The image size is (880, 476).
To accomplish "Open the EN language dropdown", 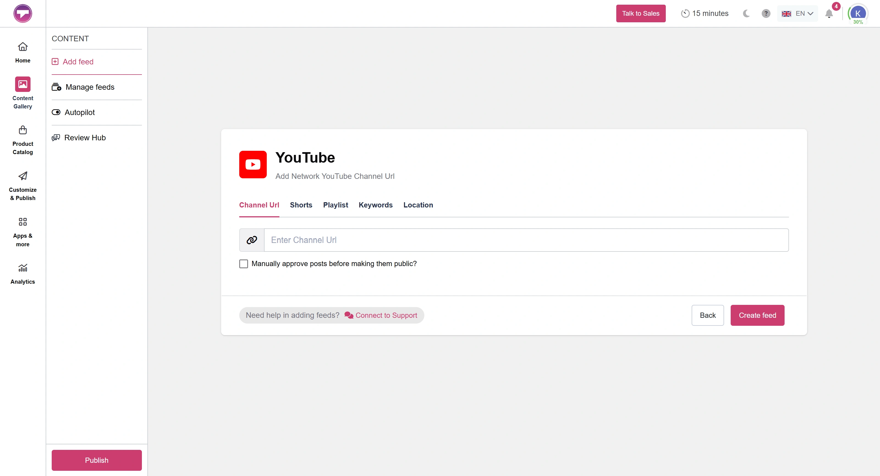I will pos(798,13).
